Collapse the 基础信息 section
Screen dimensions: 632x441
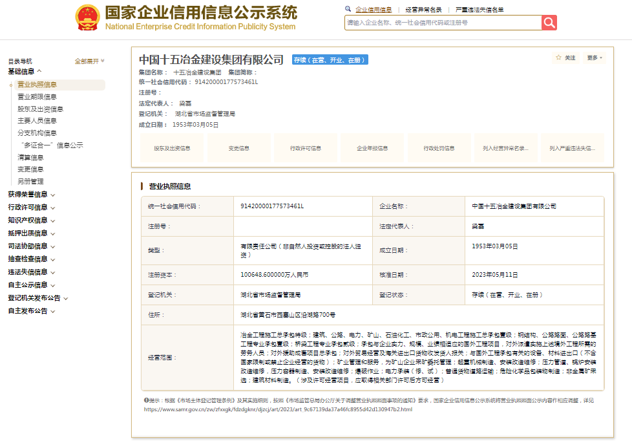pos(25,71)
